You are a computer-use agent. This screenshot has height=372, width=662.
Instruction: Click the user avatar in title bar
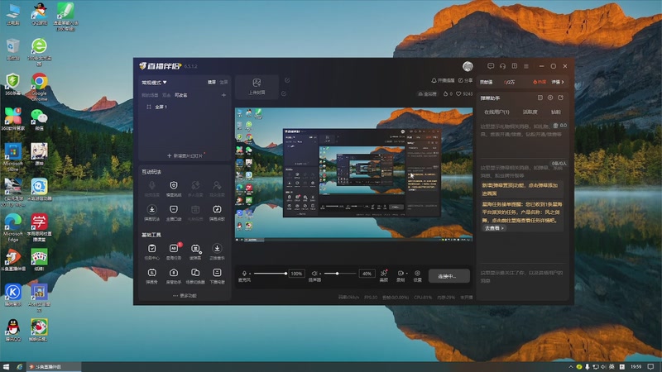(468, 66)
